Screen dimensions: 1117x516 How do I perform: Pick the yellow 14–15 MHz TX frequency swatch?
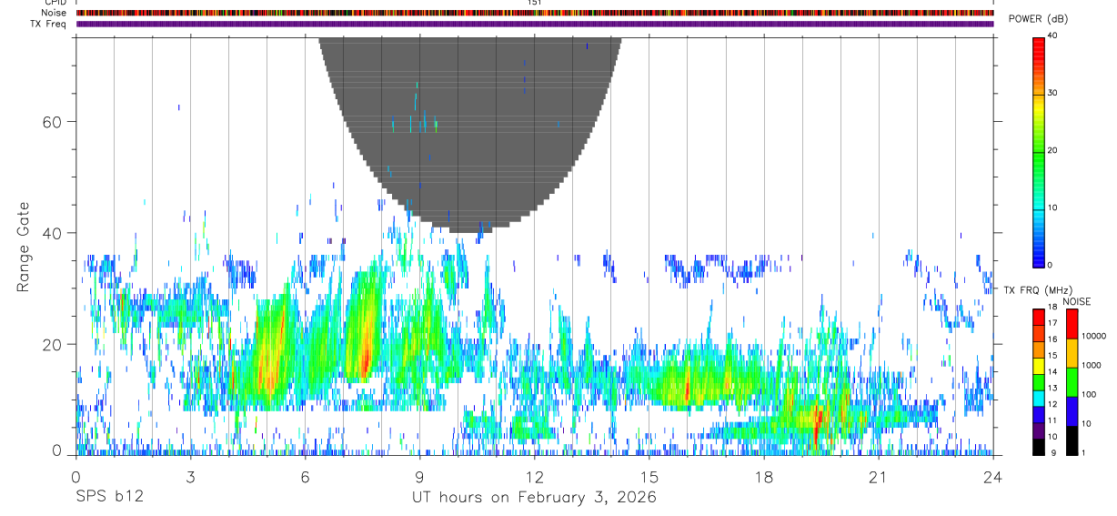point(1038,366)
